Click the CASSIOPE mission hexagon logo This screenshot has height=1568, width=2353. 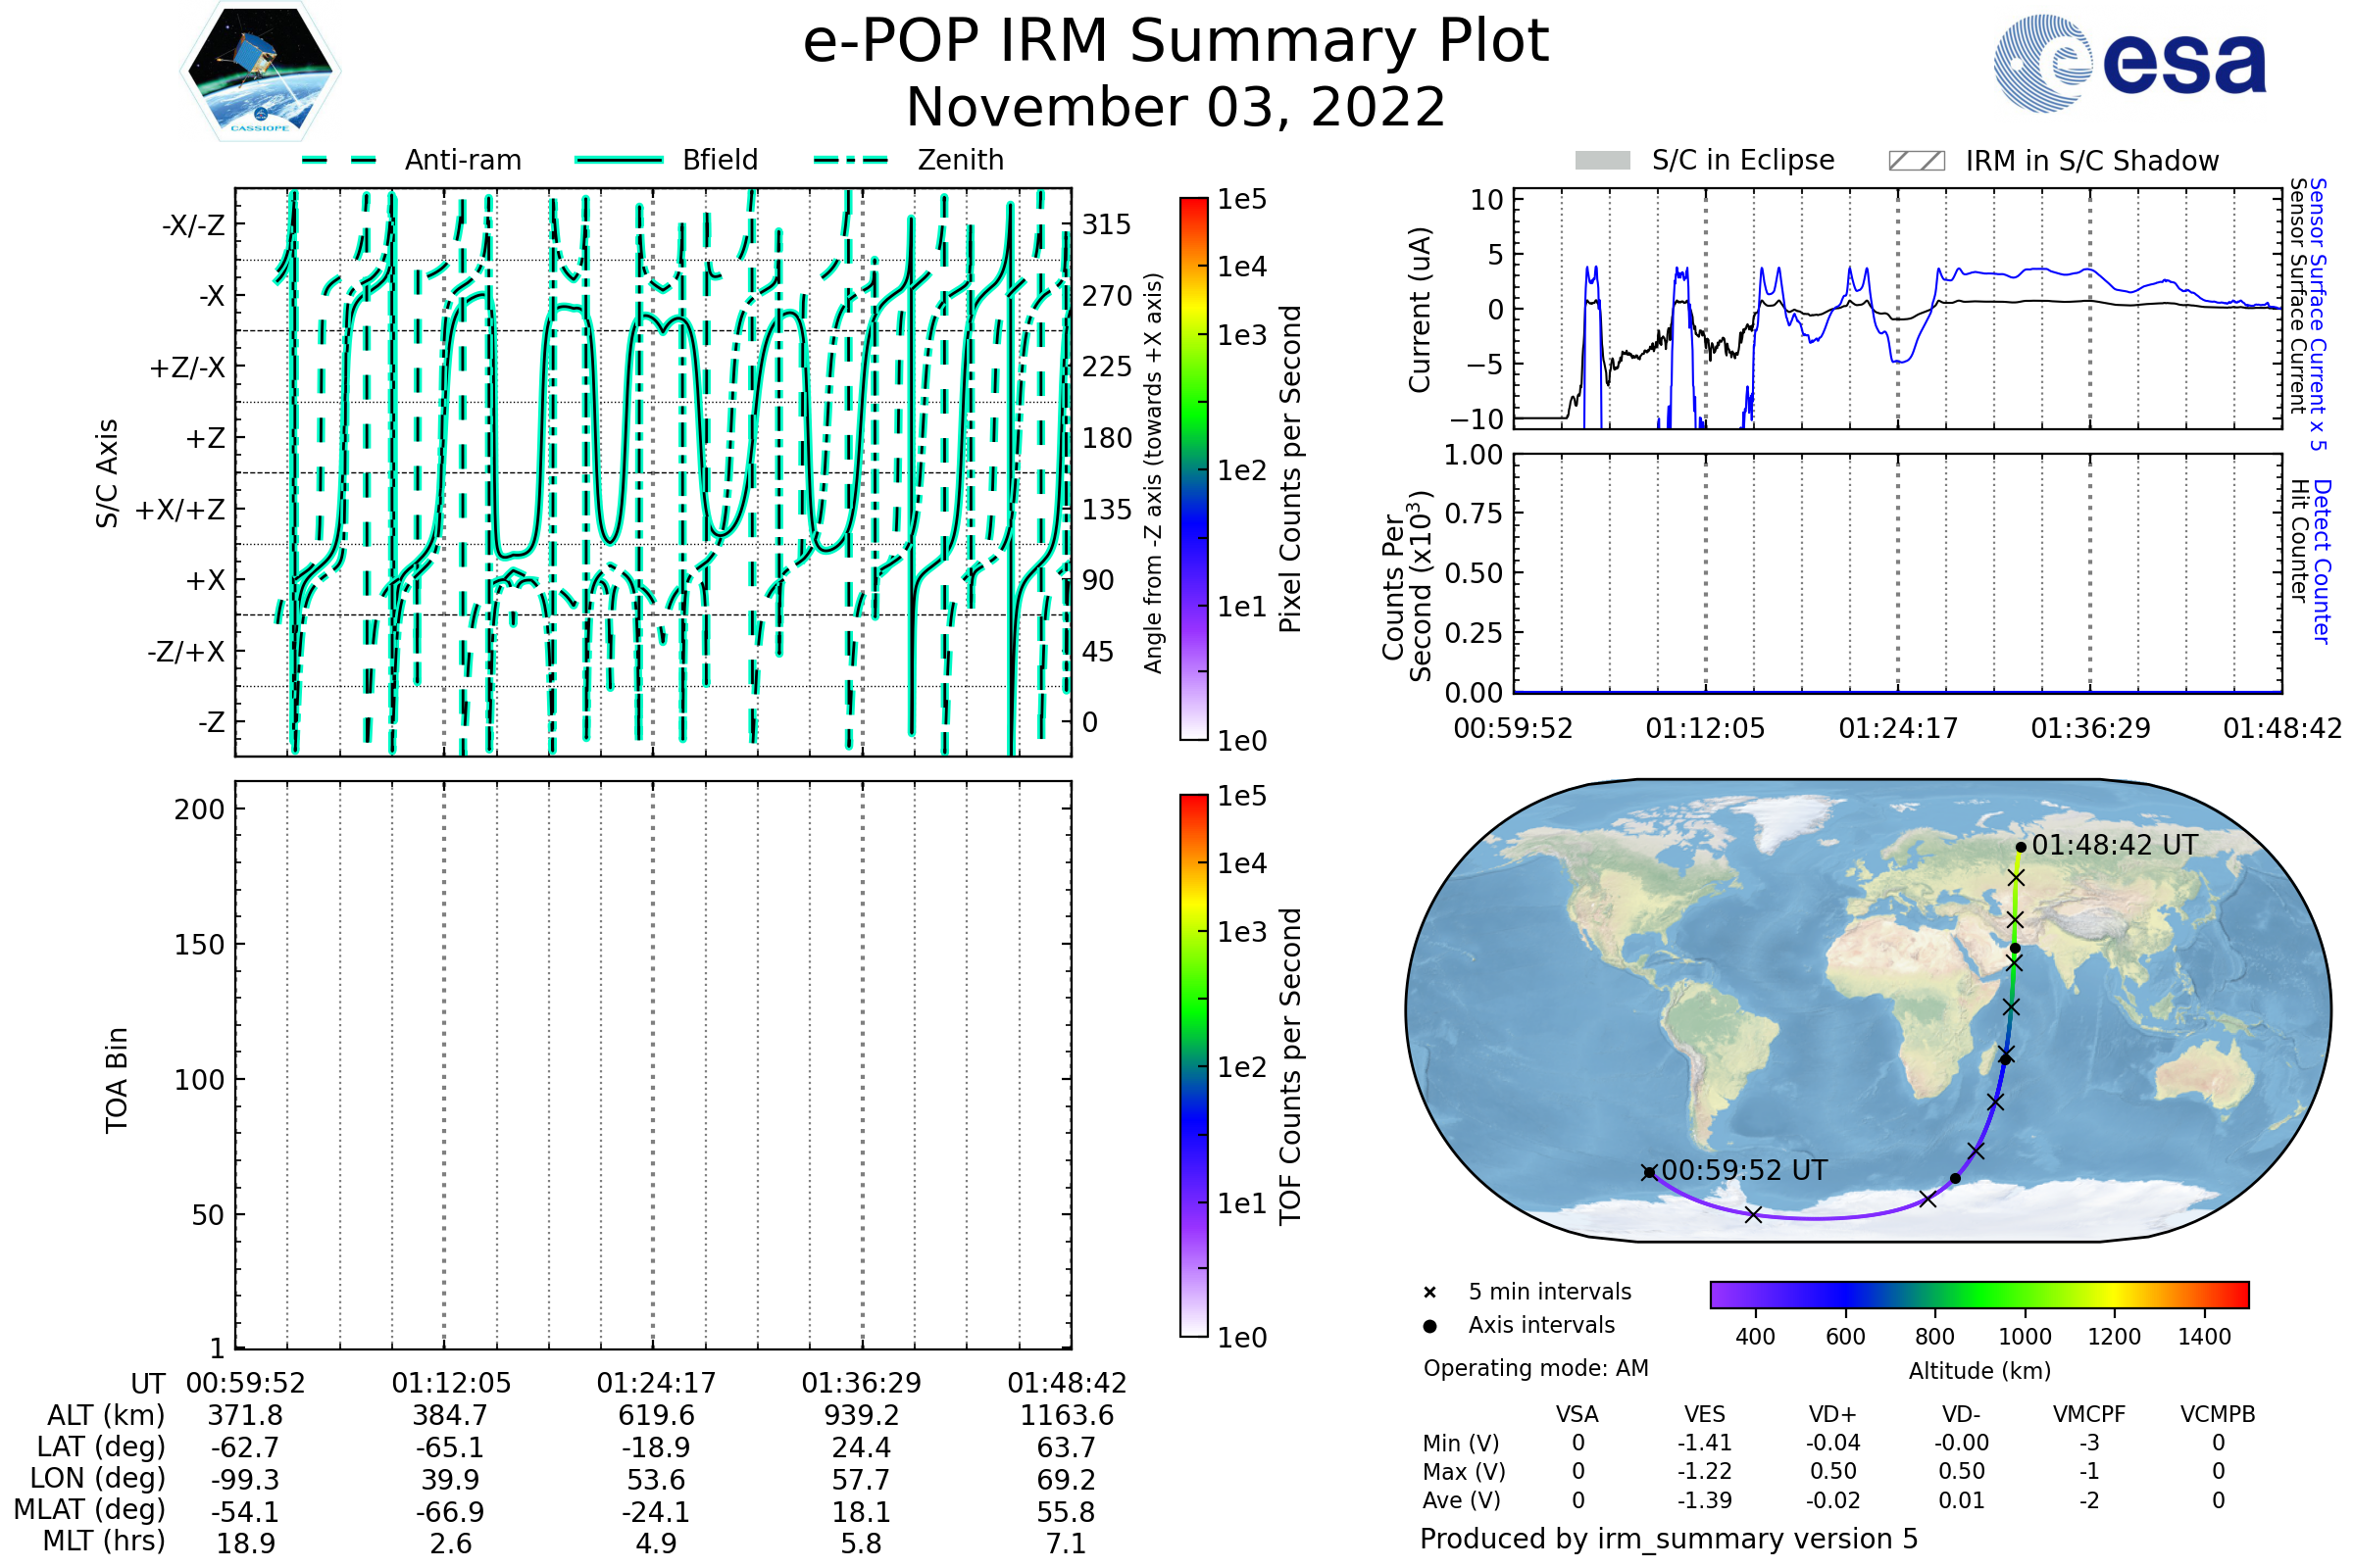point(260,72)
